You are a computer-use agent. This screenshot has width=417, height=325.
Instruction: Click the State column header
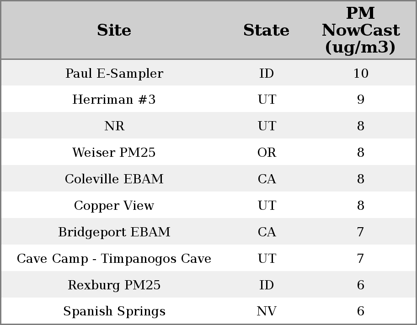(266, 30)
